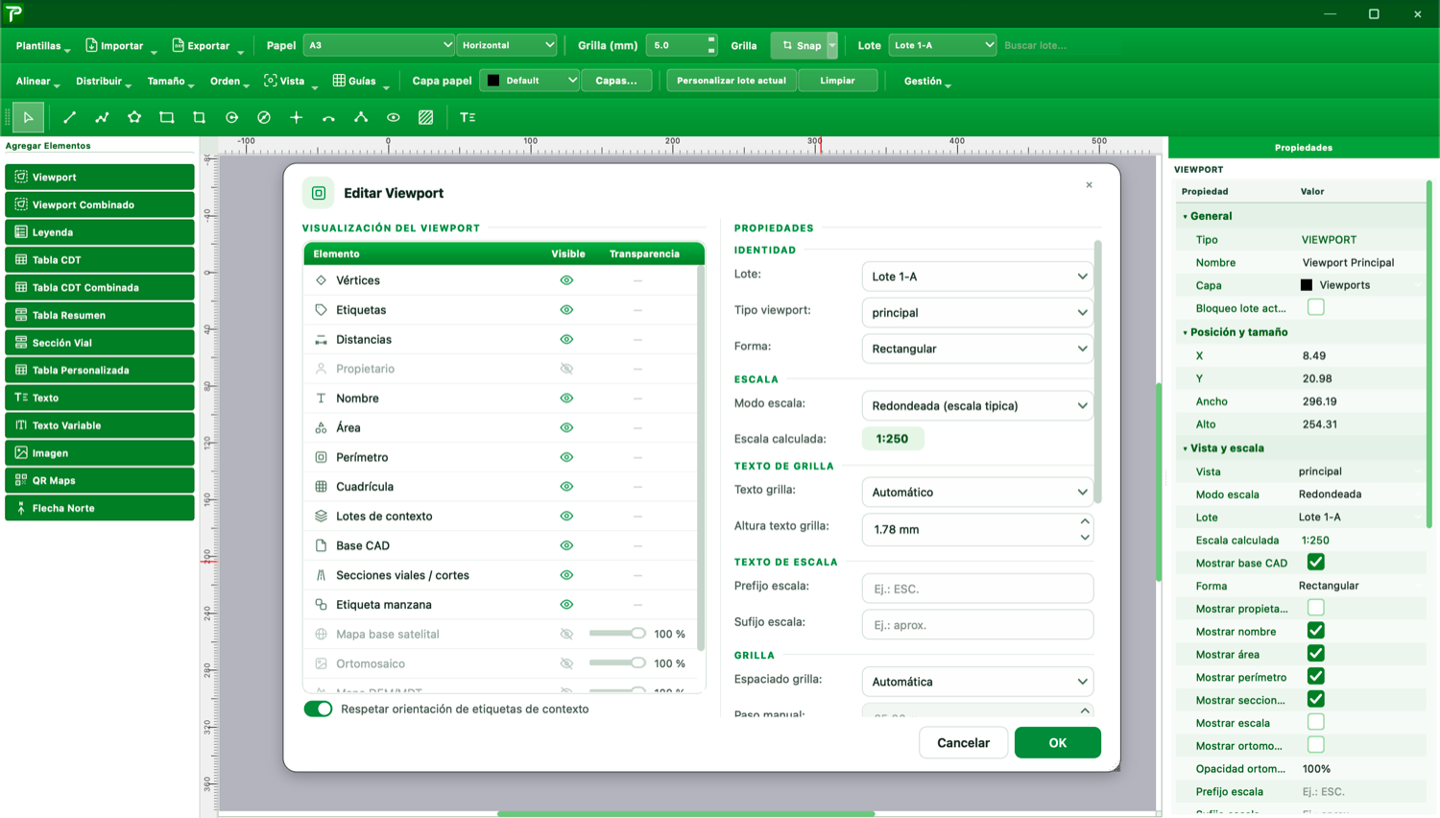The width and height of the screenshot is (1440, 818).
Task: Open Forma dropdown in dialog
Action: click(x=977, y=349)
